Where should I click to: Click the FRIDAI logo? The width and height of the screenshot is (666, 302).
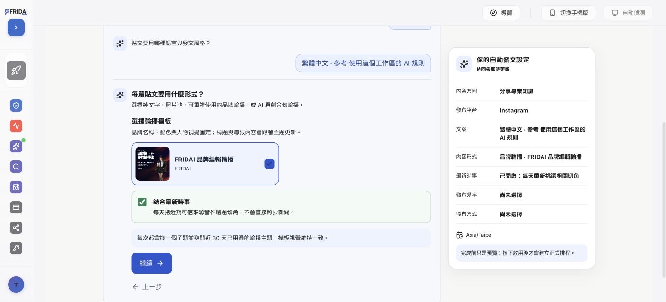point(16,12)
